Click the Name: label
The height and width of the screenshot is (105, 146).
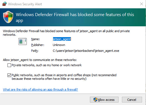36,39
